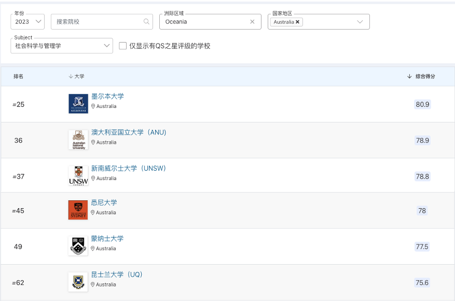455x301 pixels.
Task: Click rank 49 in the 蒙纳士大学 row
Action: pyautogui.click(x=18, y=247)
